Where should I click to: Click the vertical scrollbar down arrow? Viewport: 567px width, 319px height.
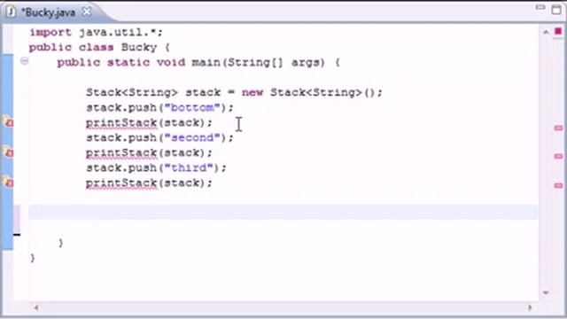(546, 292)
